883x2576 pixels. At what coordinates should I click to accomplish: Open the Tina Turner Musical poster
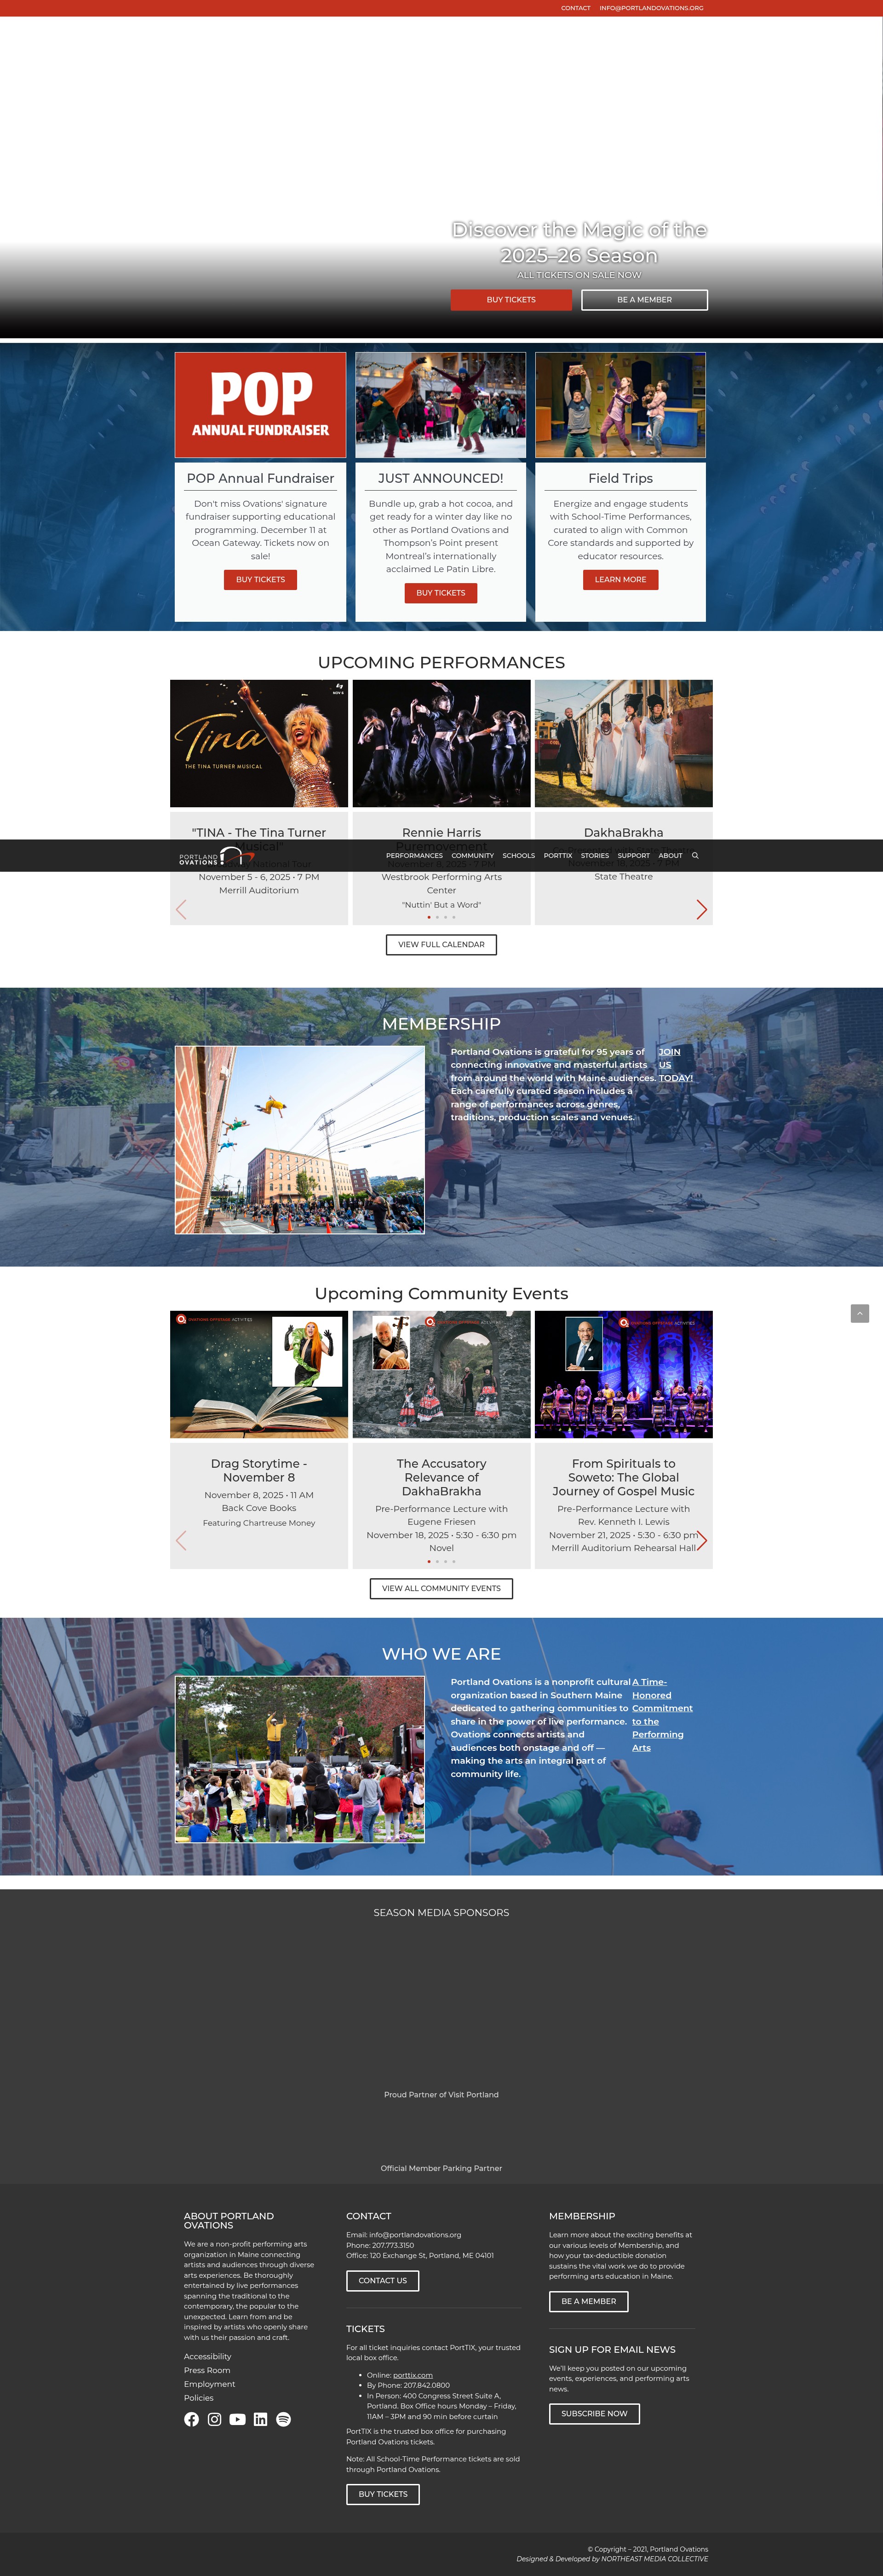pyautogui.click(x=259, y=744)
